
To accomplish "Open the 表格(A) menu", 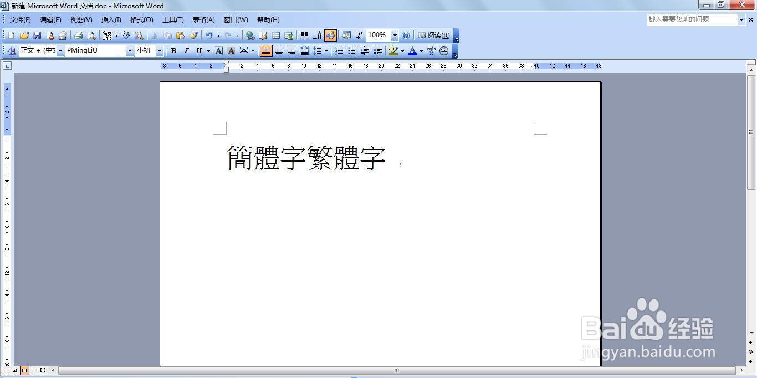I will 203,20.
